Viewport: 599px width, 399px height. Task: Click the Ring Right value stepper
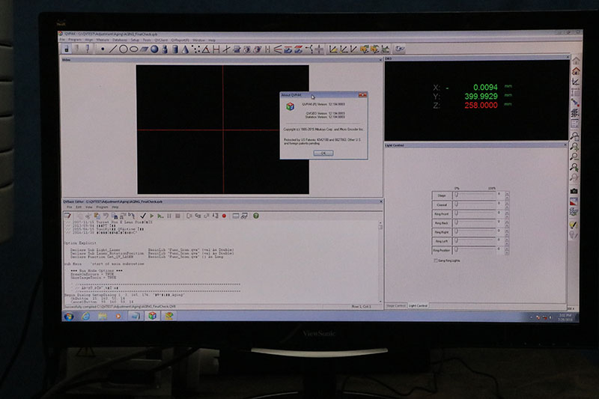point(507,232)
